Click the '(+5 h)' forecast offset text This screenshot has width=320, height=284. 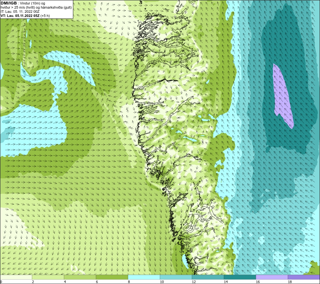(x=45, y=16)
